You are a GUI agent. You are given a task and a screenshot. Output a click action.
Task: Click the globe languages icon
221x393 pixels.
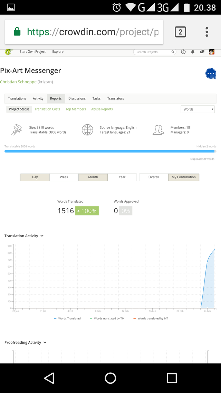tap(87, 130)
